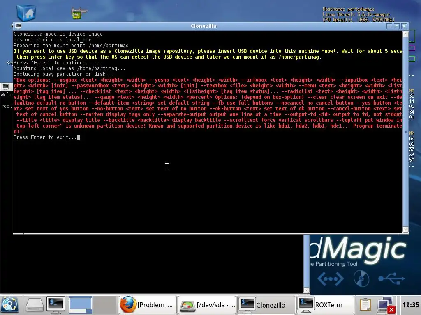
Task: Click the CD disc symbol on the Parted Magic banner
Action: [361, 278]
